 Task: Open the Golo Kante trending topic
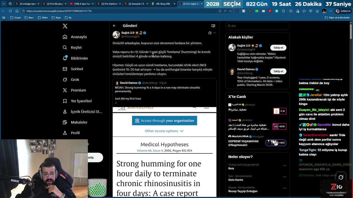click(x=236, y=180)
